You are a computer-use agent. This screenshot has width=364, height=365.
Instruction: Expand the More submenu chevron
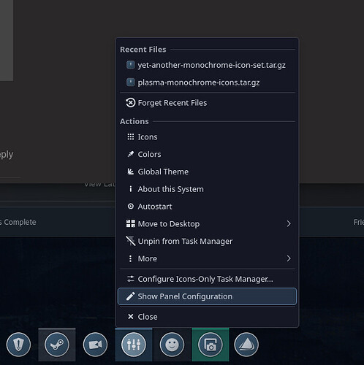[x=289, y=258]
